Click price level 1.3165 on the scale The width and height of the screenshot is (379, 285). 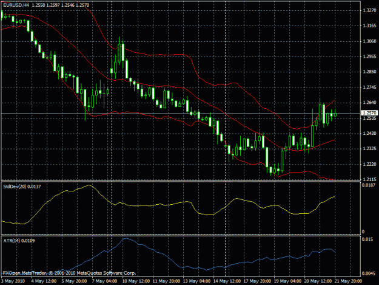[x=369, y=26]
